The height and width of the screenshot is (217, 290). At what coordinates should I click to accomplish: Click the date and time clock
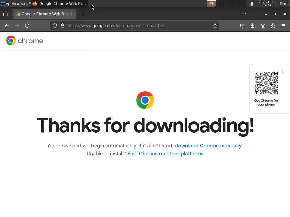coord(267,3)
